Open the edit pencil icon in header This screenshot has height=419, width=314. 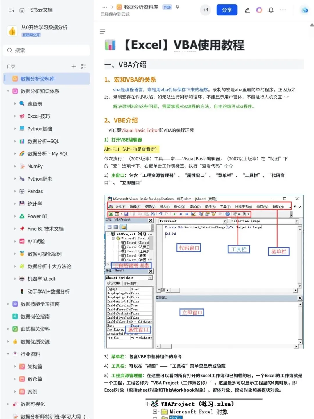click(247, 10)
